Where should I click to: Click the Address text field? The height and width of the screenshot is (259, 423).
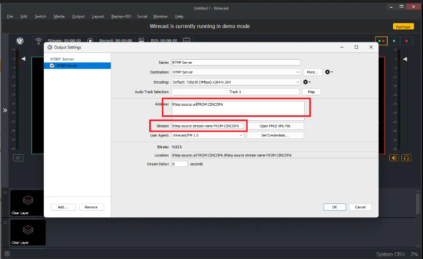[x=238, y=111]
